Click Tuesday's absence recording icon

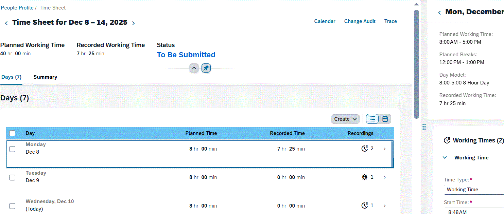(365, 177)
